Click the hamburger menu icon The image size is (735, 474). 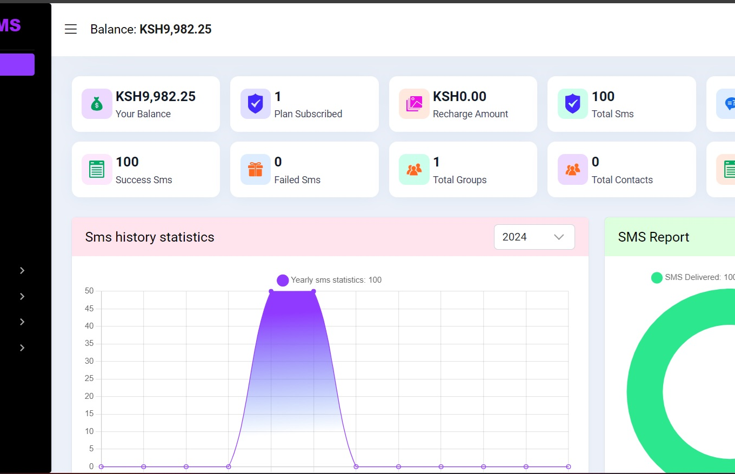click(x=71, y=29)
